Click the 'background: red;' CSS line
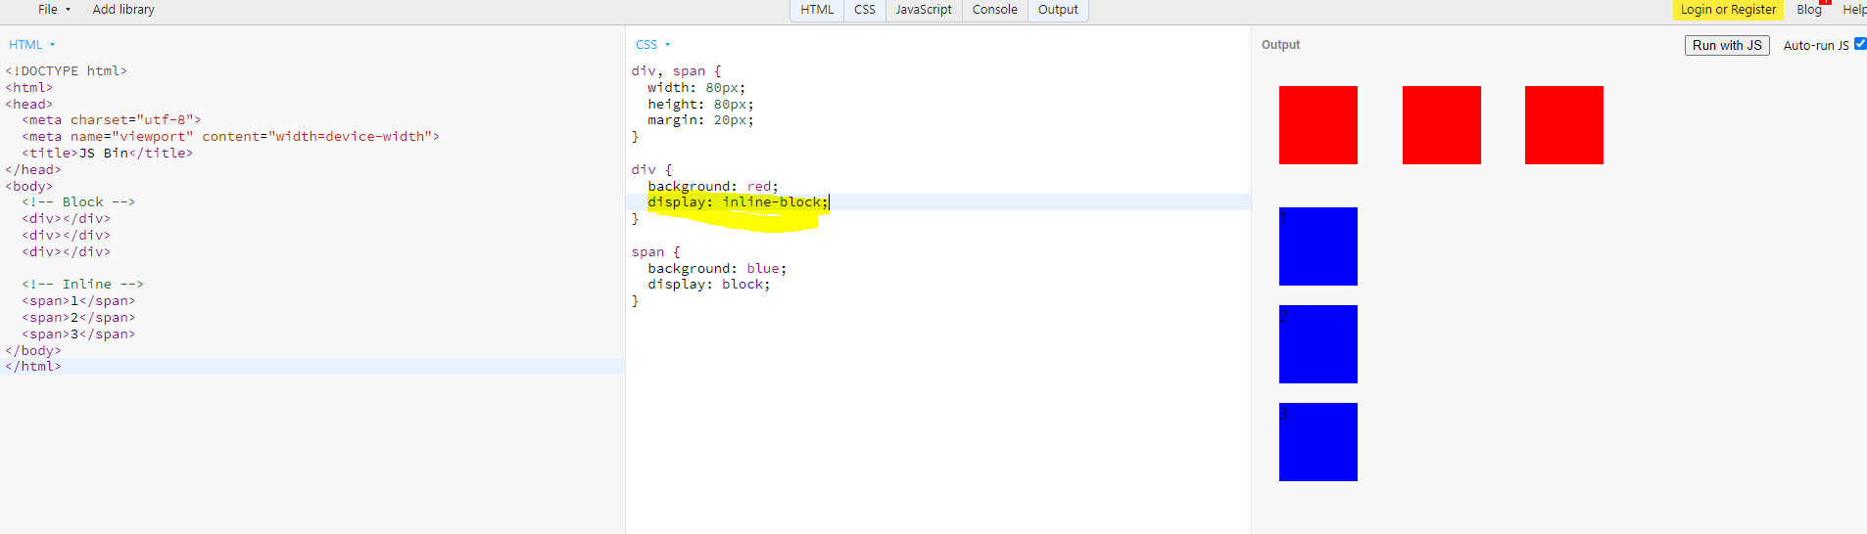Image resolution: width=1867 pixels, height=534 pixels. click(x=713, y=186)
